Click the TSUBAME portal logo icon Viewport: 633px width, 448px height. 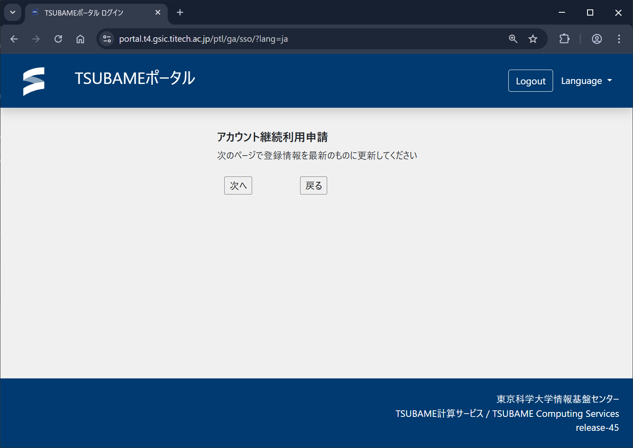[34, 81]
